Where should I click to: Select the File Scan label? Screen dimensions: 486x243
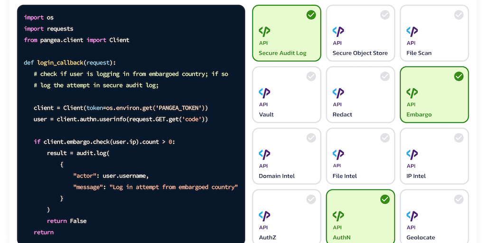tap(419, 53)
